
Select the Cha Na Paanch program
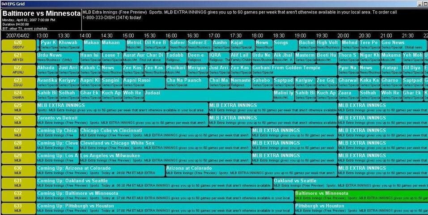(187, 83)
